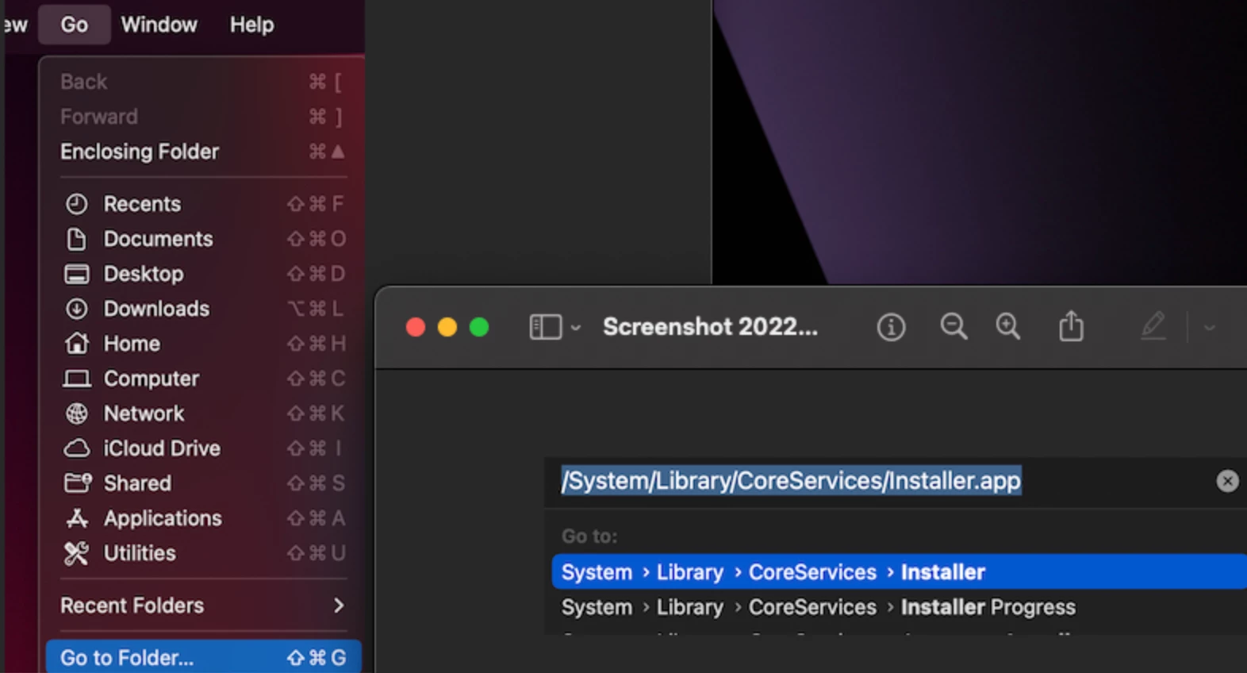The image size is (1247, 673).
Task: Select Home in the Go menu
Action: coord(202,344)
